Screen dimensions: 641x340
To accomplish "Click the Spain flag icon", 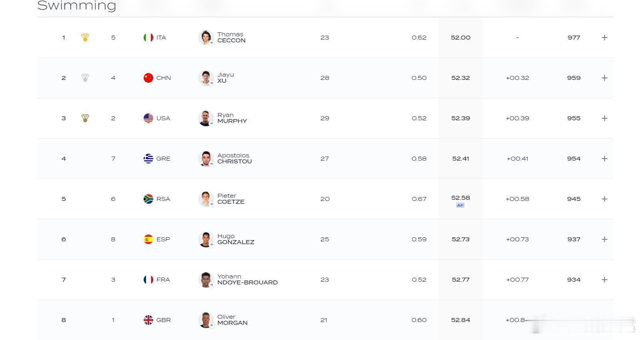I will (148, 239).
